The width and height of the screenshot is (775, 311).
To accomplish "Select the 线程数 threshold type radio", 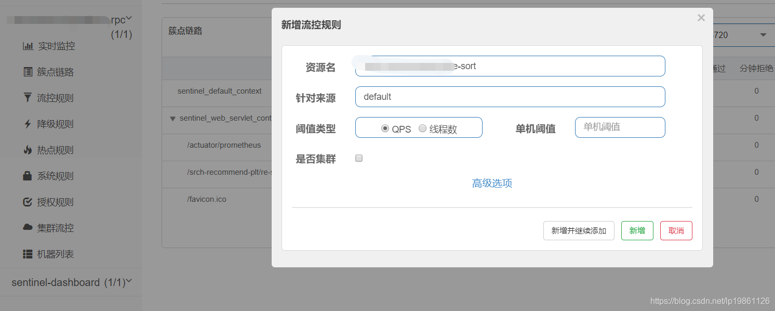I will click(x=422, y=128).
